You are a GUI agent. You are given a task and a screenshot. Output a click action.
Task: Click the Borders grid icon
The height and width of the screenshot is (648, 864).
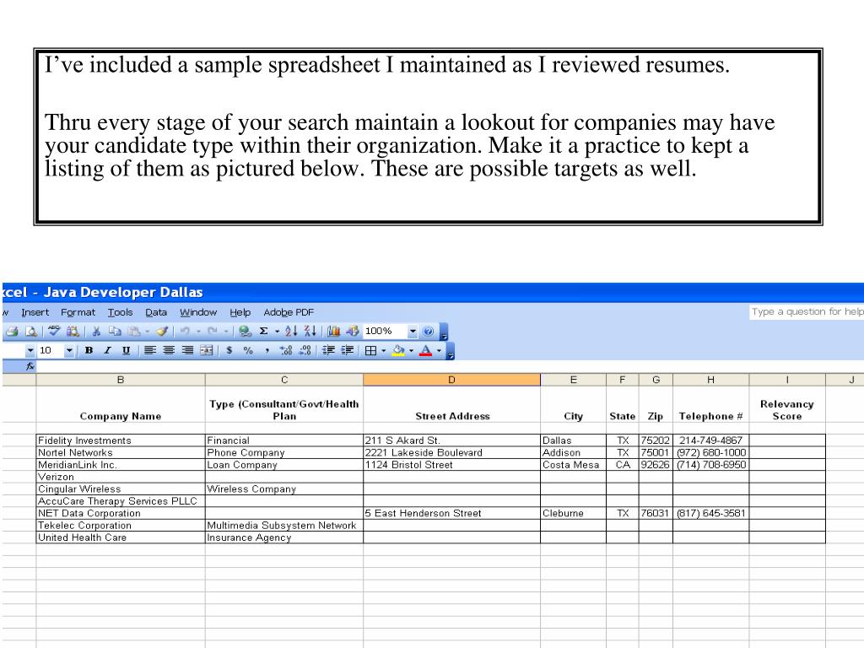[371, 350]
